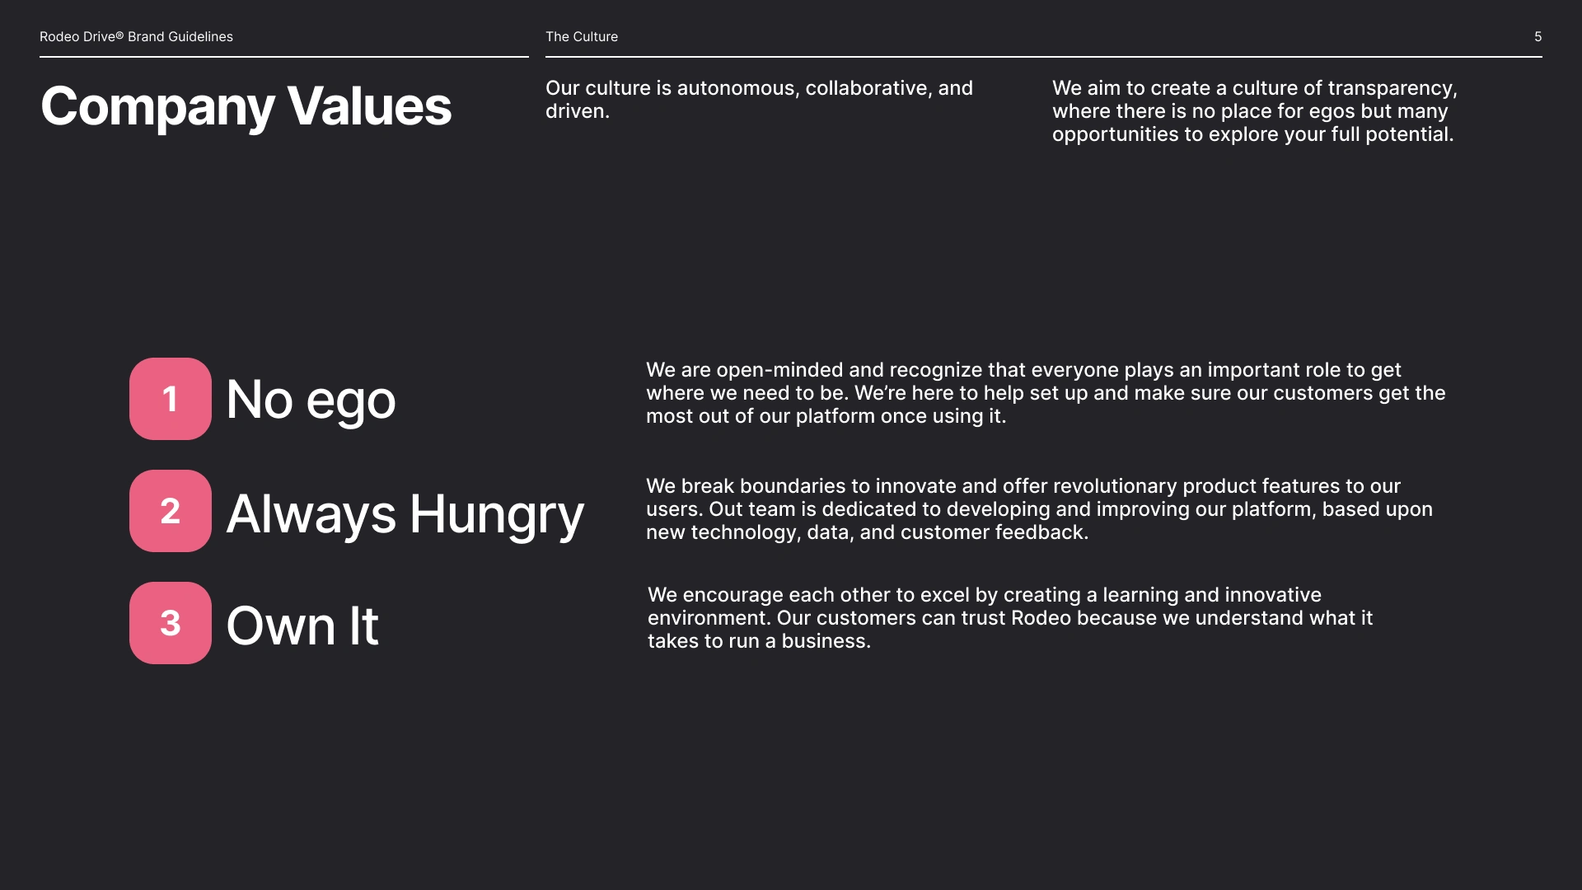The width and height of the screenshot is (1582, 890).
Task: Click the 'We are open-minded' description text
Action: tap(1046, 393)
